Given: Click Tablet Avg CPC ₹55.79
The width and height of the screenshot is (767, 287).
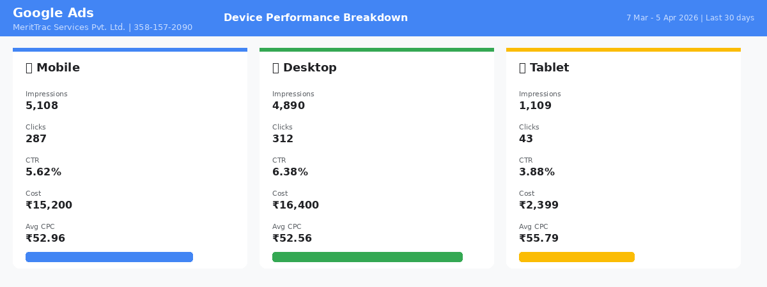Looking at the screenshot, I should (539, 239).
